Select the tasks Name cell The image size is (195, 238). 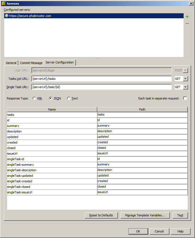pyautogui.click(x=52, y=115)
